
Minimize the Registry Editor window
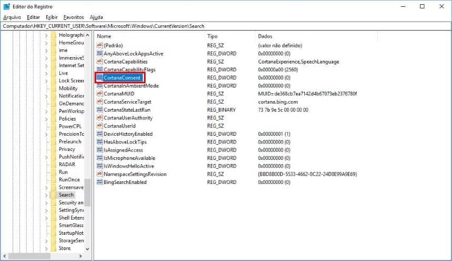click(x=403, y=6)
